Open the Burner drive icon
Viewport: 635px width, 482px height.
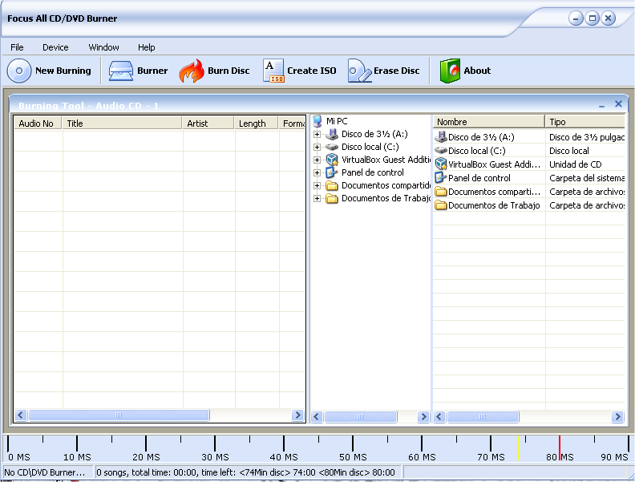(x=121, y=71)
